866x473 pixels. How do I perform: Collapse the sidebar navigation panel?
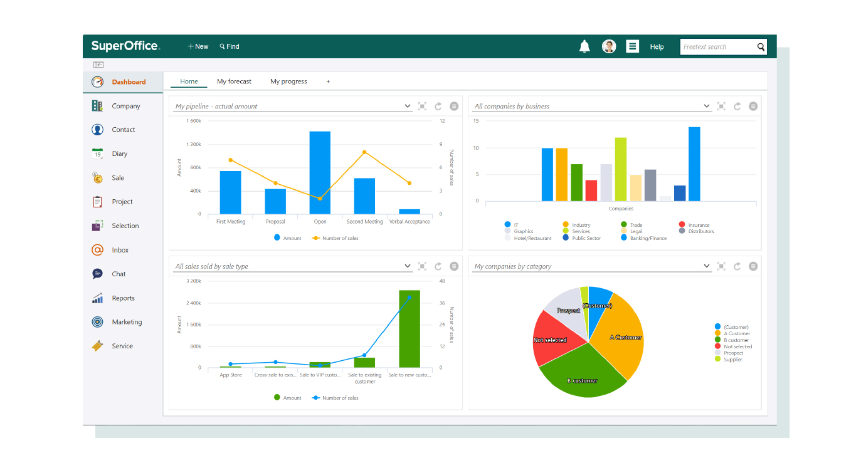click(x=98, y=65)
